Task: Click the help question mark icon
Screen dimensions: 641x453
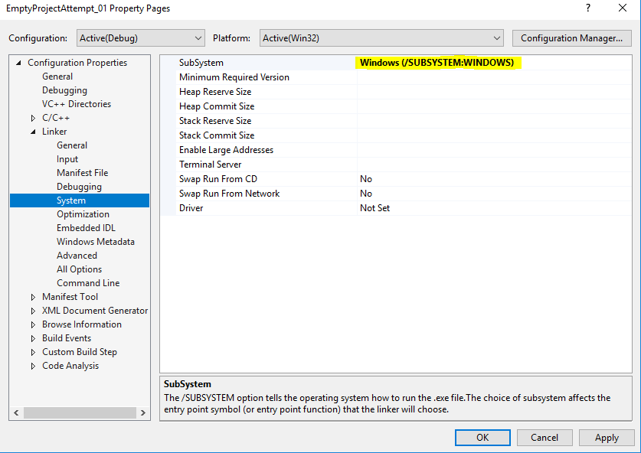Action: click(588, 9)
